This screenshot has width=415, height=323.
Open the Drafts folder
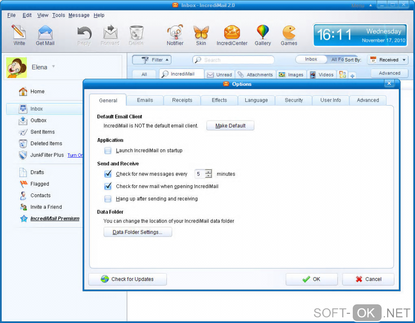[x=31, y=172]
